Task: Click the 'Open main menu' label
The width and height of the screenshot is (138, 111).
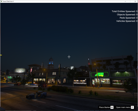Action: [123, 107]
